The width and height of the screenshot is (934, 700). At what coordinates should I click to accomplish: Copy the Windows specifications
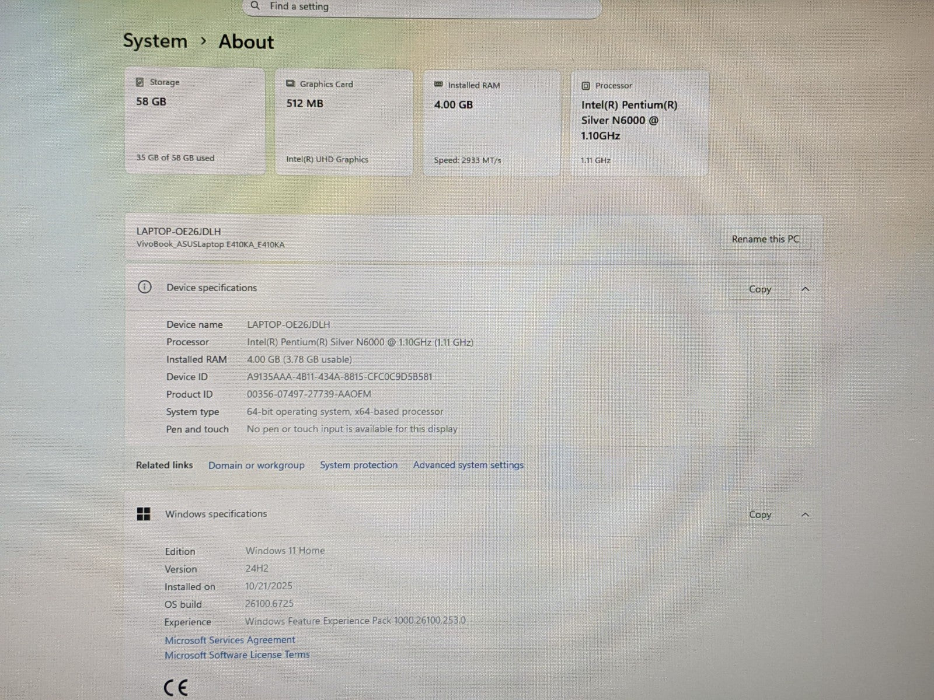759,514
